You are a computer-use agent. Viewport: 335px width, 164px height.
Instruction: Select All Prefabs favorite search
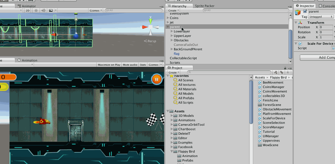pos(186,98)
